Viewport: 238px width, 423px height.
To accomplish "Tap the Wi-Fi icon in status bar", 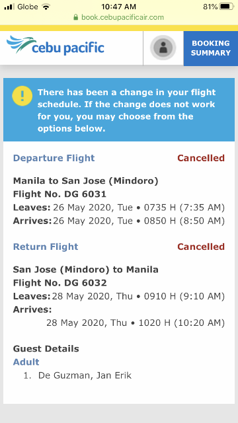I will click(46, 7).
